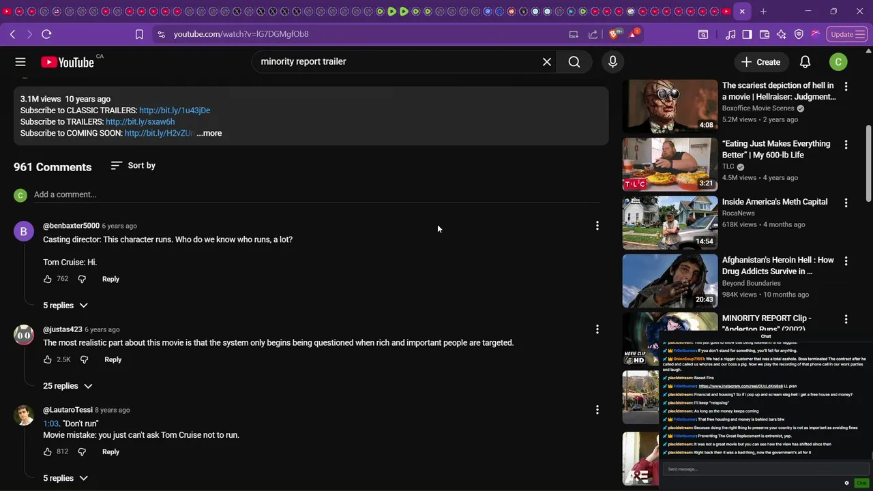Open the My 600-lb Life thumbnail
The width and height of the screenshot is (873, 491).
click(670, 164)
